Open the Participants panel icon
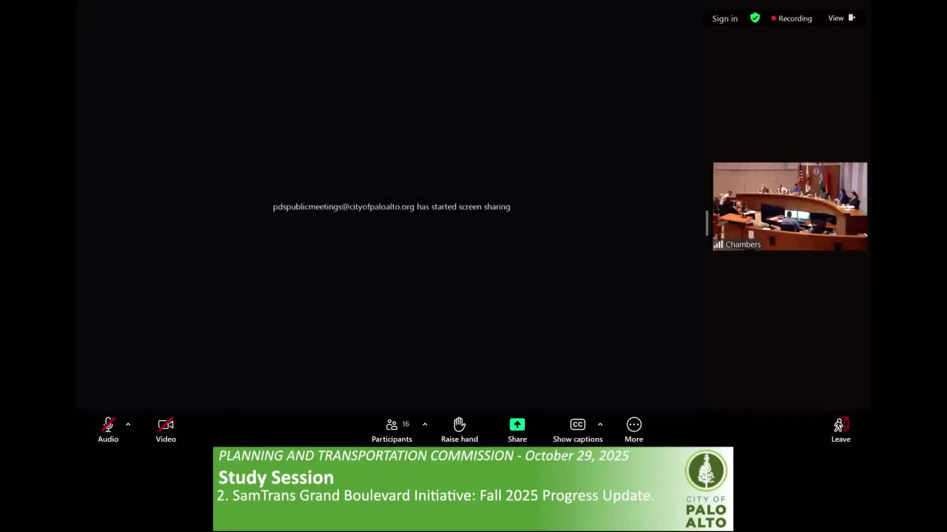Image resolution: width=947 pixels, height=532 pixels. coord(392,425)
